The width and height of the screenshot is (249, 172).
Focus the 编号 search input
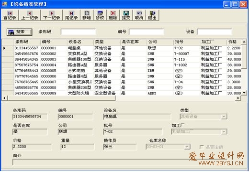tap(147, 32)
